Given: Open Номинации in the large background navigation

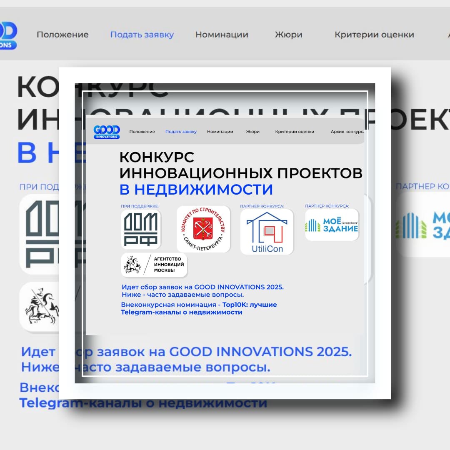Looking at the screenshot, I should (222, 35).
